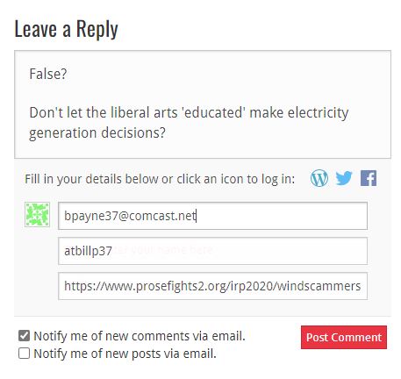Click the 'Notify me of new comments via email' label

click(x=140, y=336)
